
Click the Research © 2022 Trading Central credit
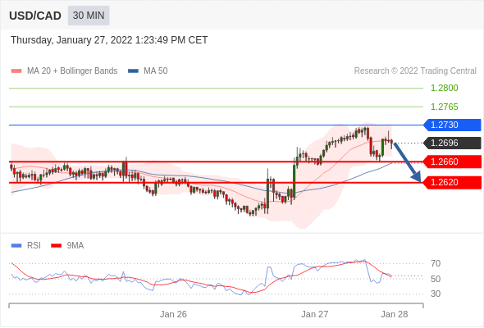[415, 71]
